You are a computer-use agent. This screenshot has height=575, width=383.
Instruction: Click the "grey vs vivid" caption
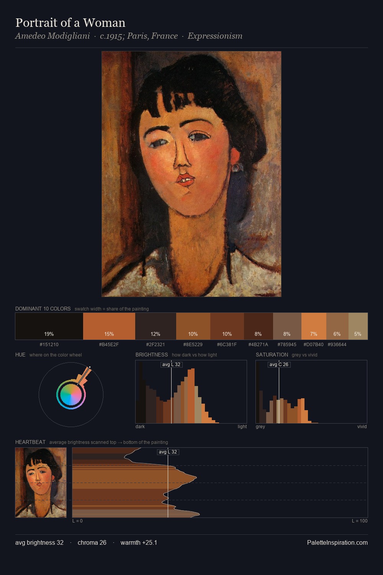pyautogui.click(x=304, y=355)
